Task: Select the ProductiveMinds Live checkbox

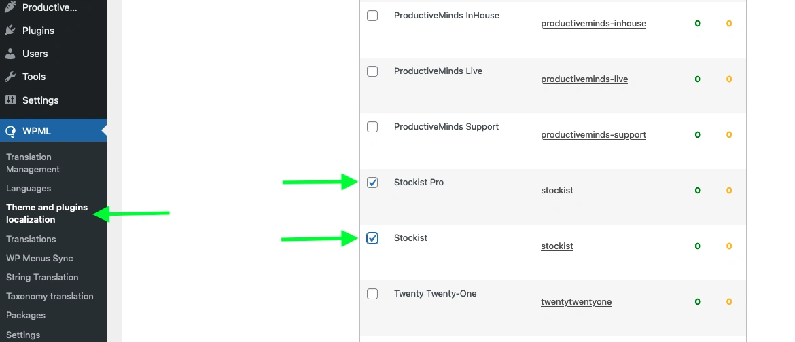Action: tap(372, 71)
